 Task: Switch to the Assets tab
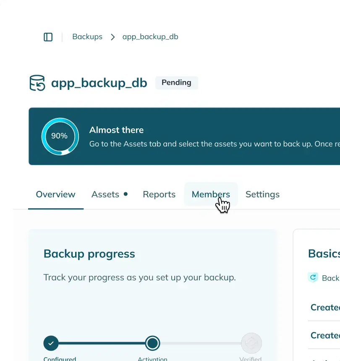pyautogui.click(x=105, y=194)
